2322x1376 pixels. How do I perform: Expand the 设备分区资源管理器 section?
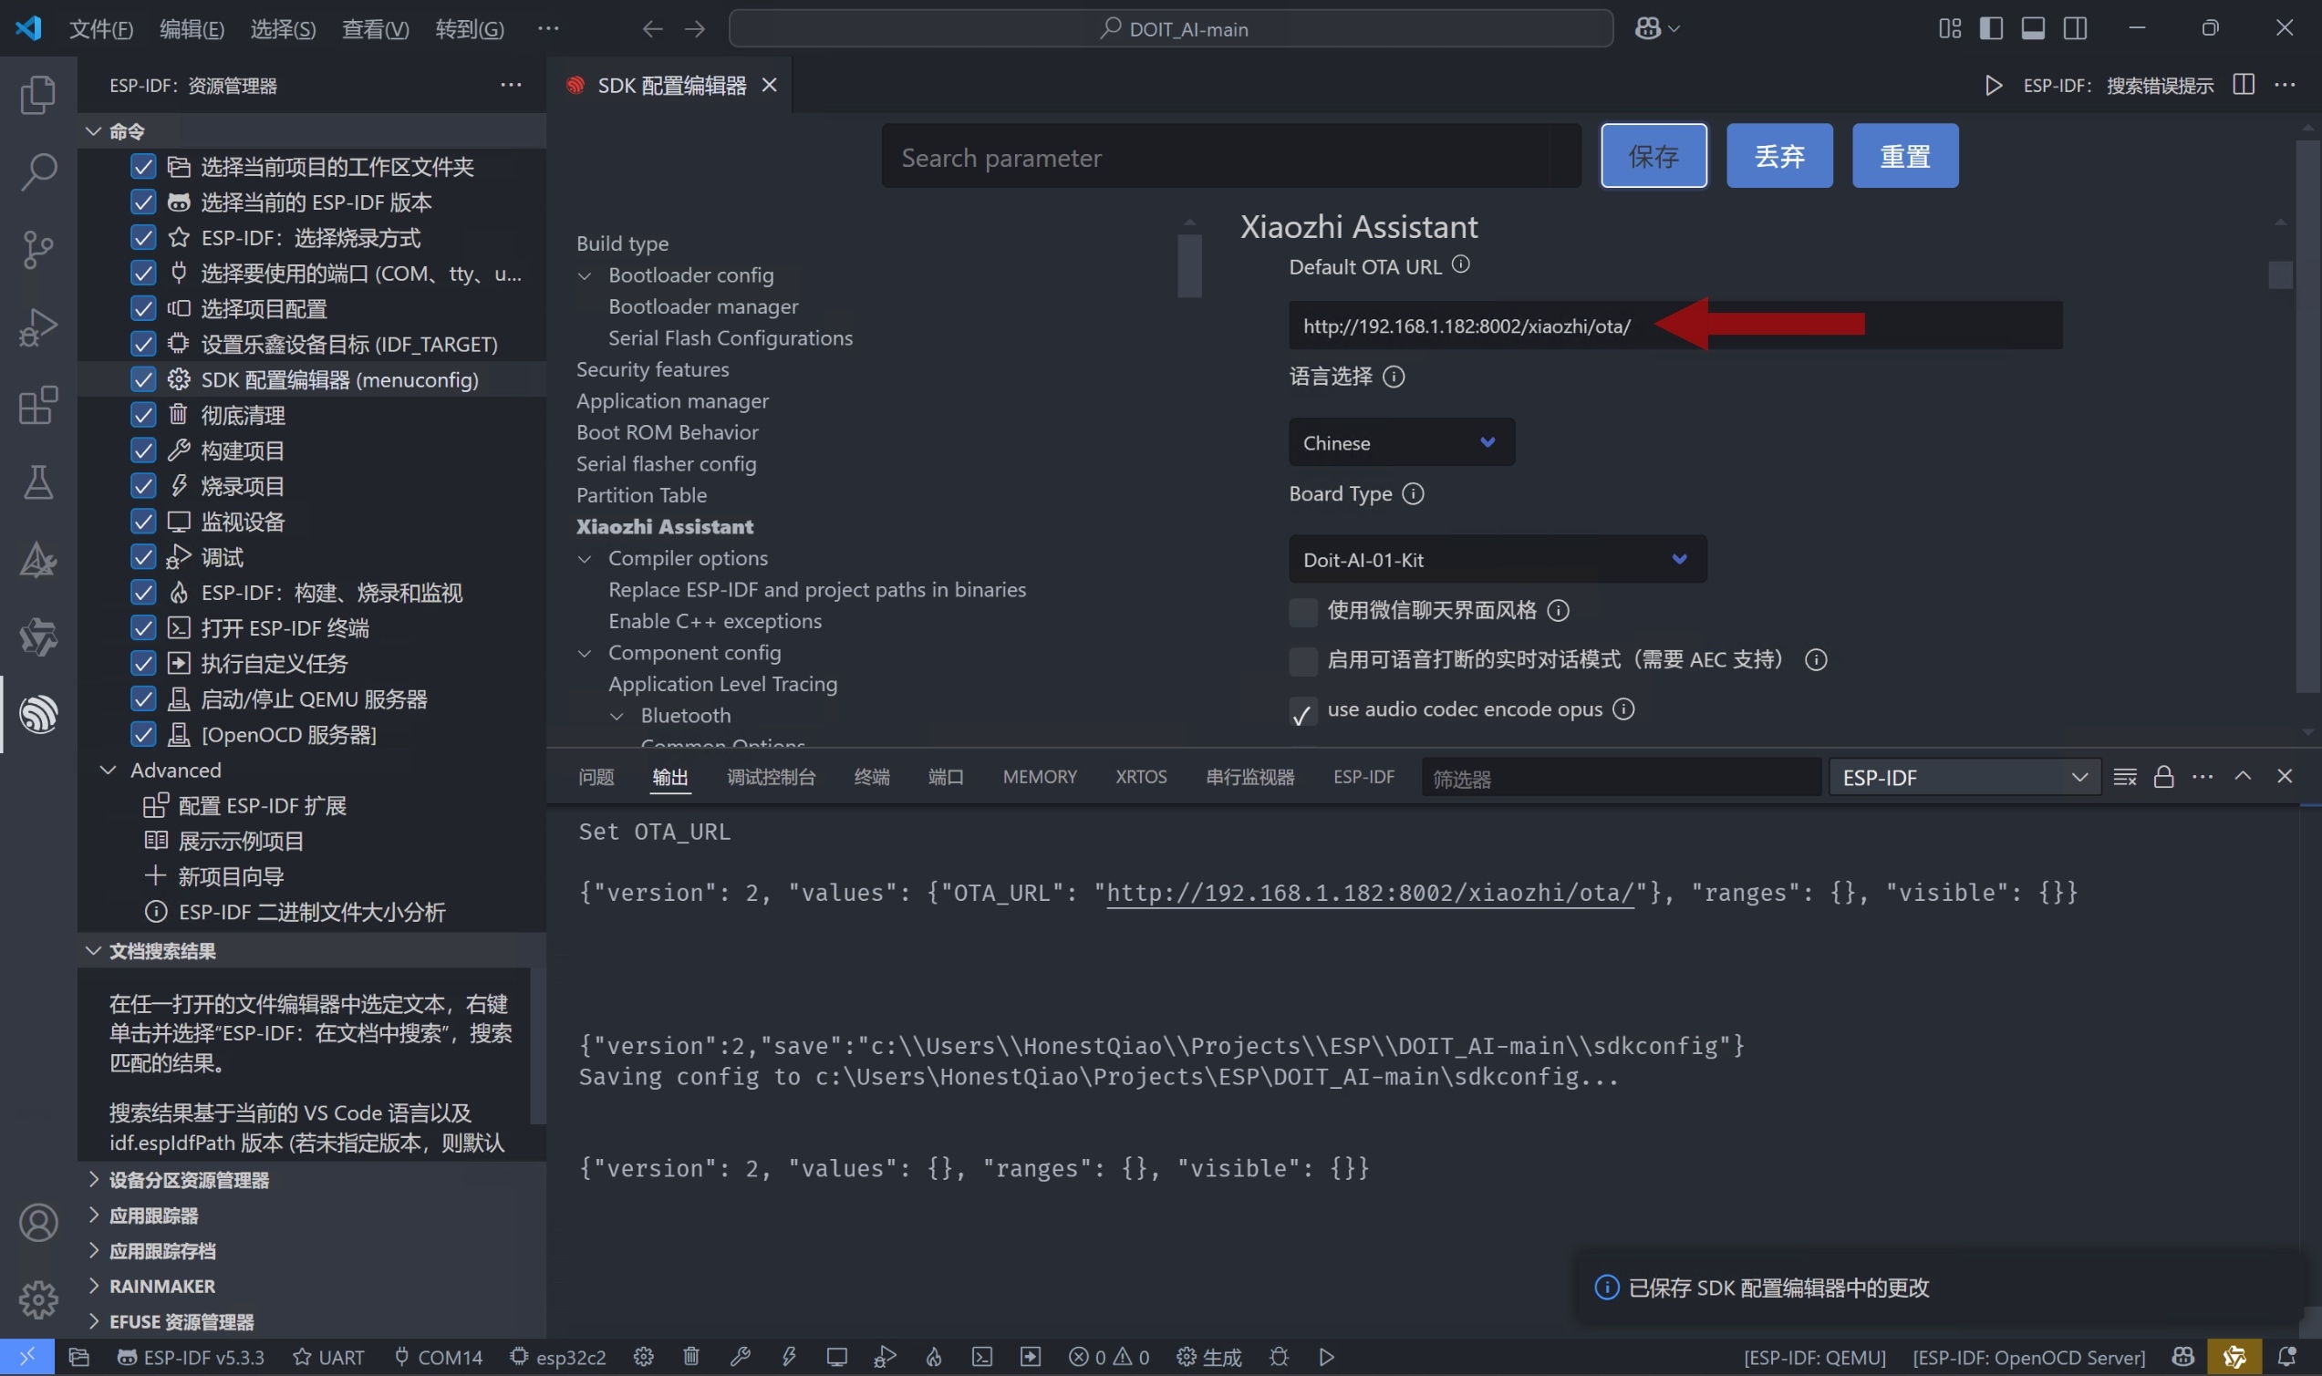(188, 1179)
